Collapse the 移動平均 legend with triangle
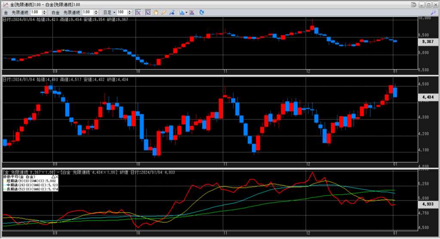 (x=53, y=177)
